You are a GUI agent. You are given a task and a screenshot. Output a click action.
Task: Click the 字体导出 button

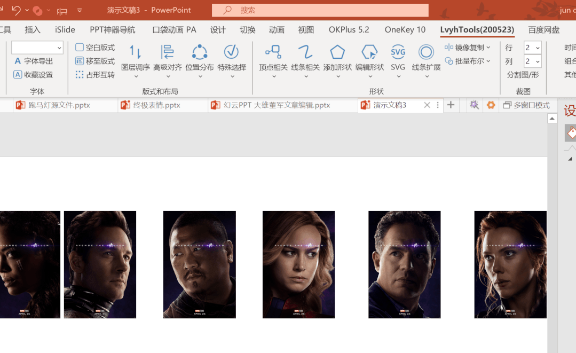pyautogui.click(x=34, y=61)
